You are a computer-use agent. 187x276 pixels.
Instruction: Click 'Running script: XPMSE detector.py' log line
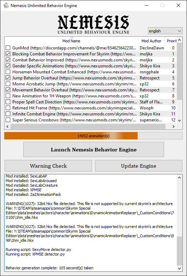pyautogui.click(x=35, y=254)
